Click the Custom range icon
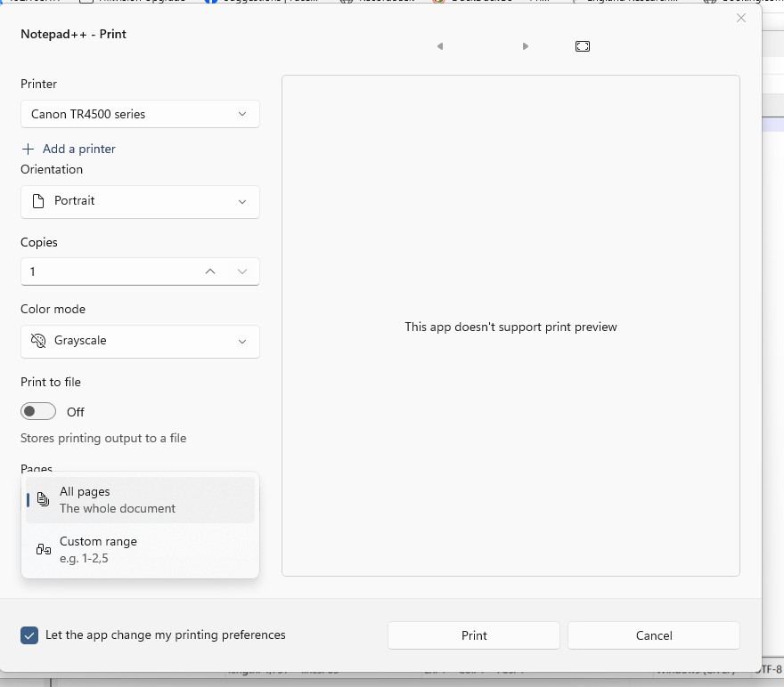 (x=44, y=550)
